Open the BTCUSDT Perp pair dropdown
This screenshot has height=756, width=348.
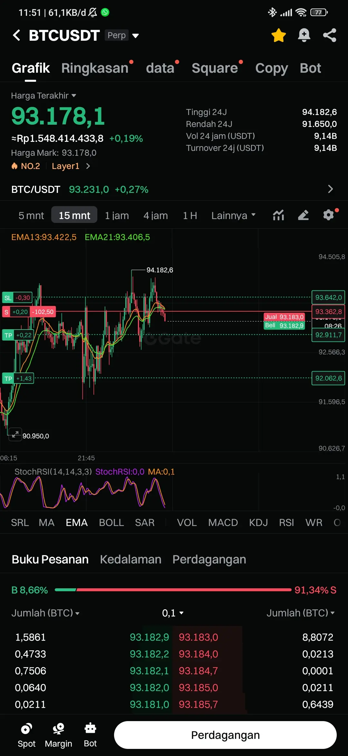pos(136,36)
